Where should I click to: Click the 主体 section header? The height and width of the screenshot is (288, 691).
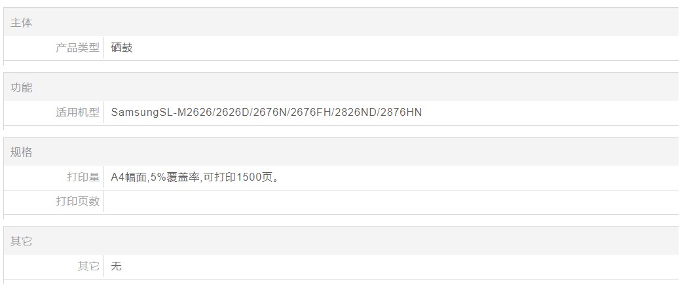point(22,23)
